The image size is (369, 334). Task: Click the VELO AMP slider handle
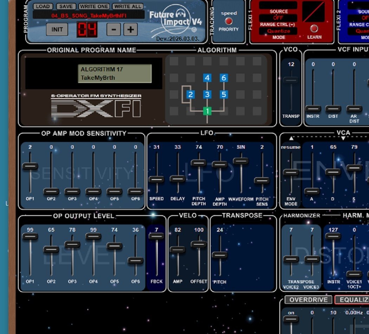click(x=178, y=250)
